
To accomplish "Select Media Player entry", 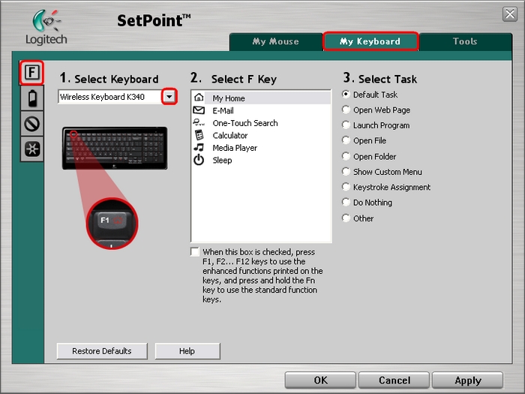I will click(x=261, y=147).
